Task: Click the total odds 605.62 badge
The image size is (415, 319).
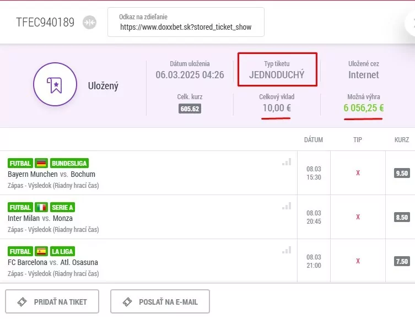Action: pos(190,109)
